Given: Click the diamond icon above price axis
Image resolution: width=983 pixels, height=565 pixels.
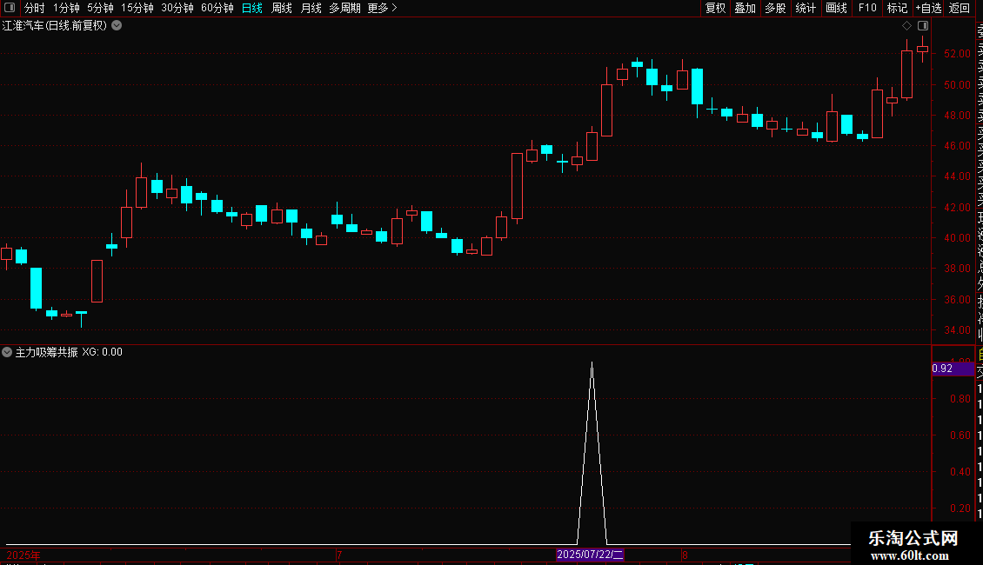Looking at the screenshot, I should pyautogui.click(x=906, y=26).
